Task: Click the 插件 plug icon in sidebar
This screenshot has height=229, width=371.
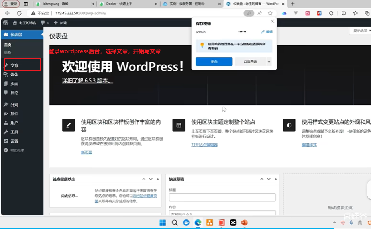Action: pyautogui.click(x=6, y=114)
